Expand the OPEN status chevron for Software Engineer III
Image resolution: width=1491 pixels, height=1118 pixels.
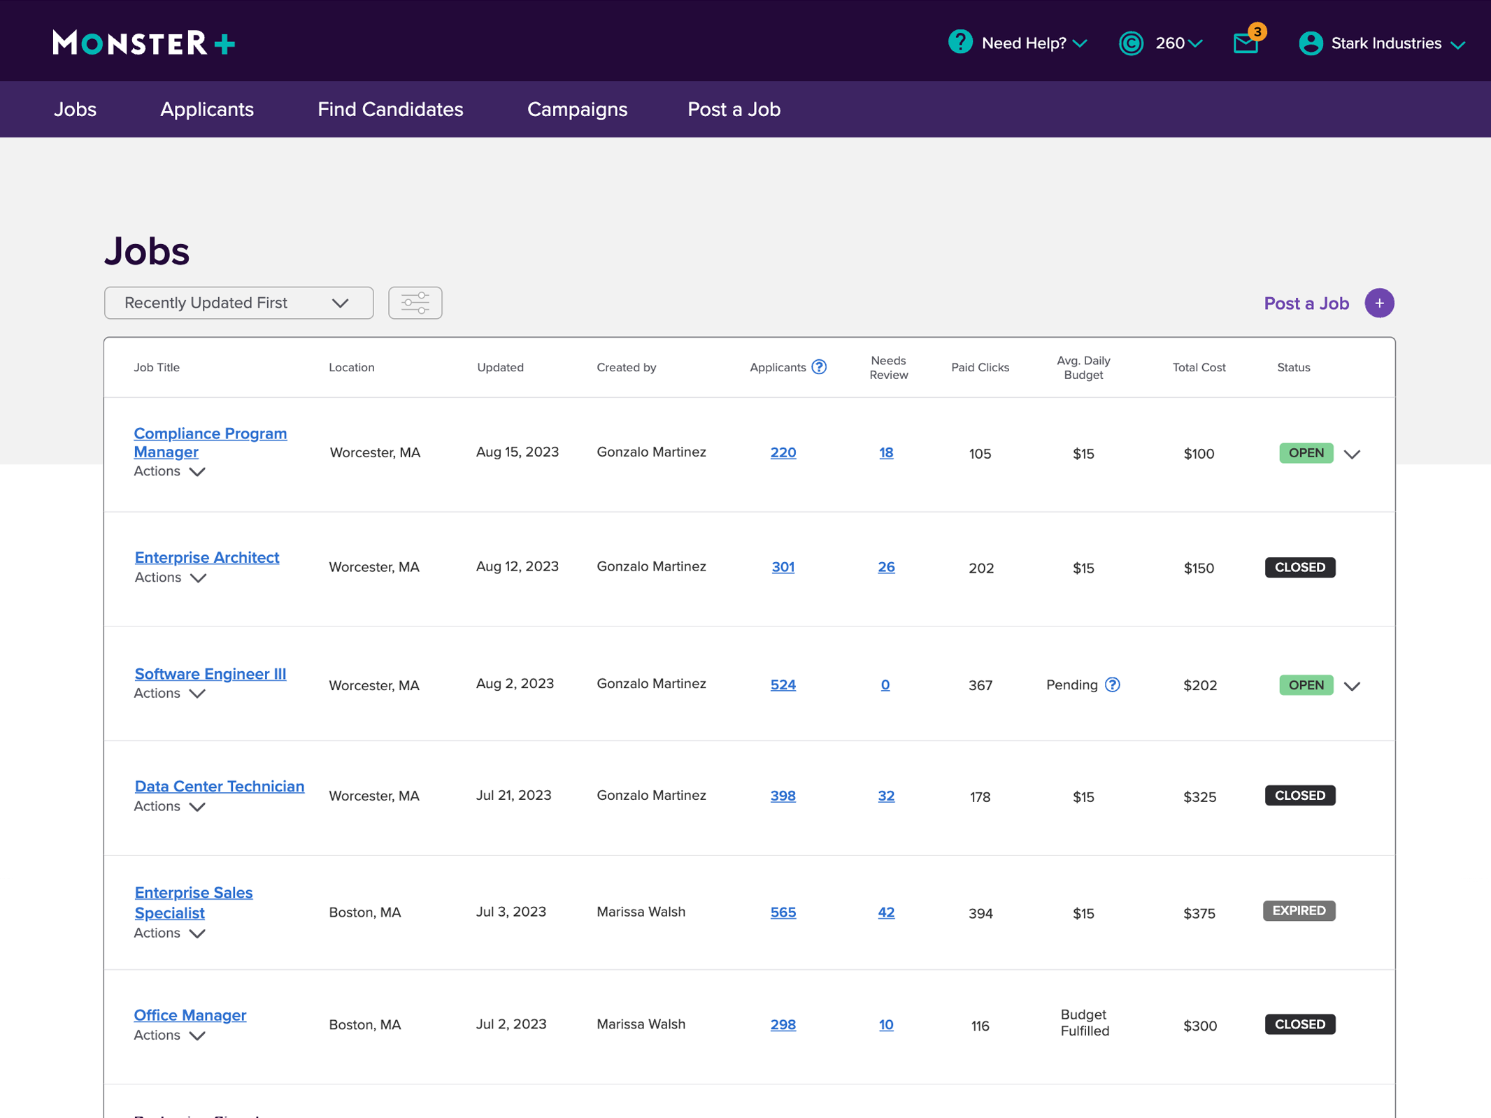click(x=1352, y=686)
